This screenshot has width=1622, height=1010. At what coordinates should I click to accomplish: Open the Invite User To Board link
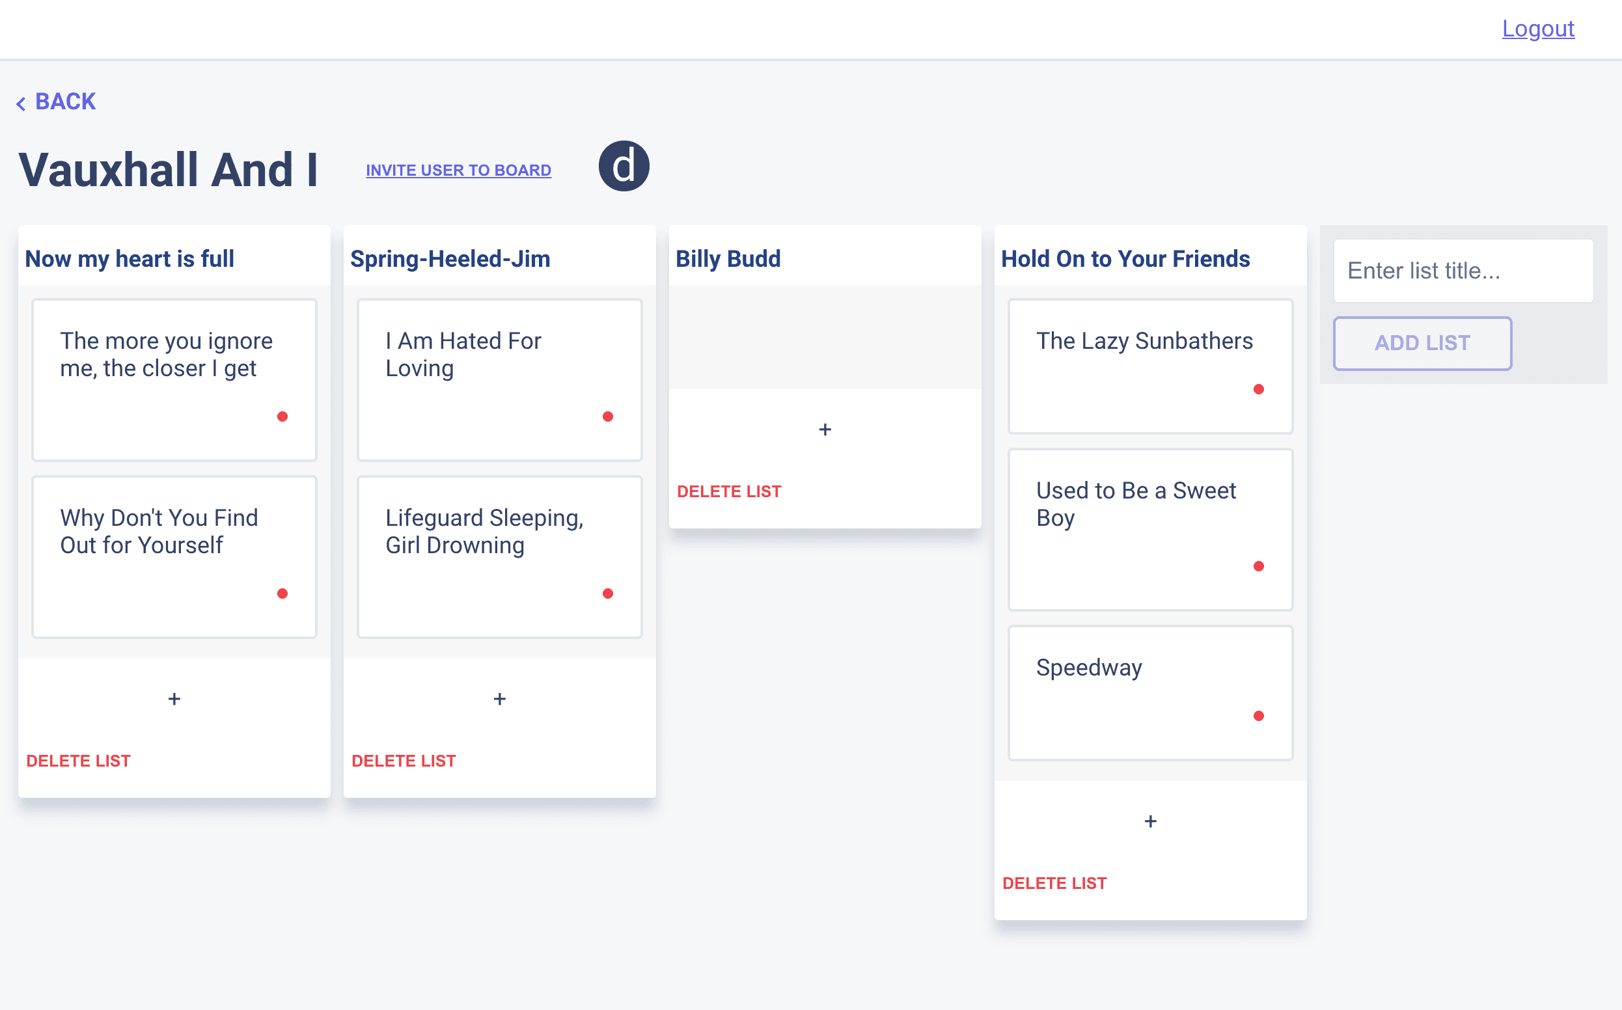coord(458,171)
